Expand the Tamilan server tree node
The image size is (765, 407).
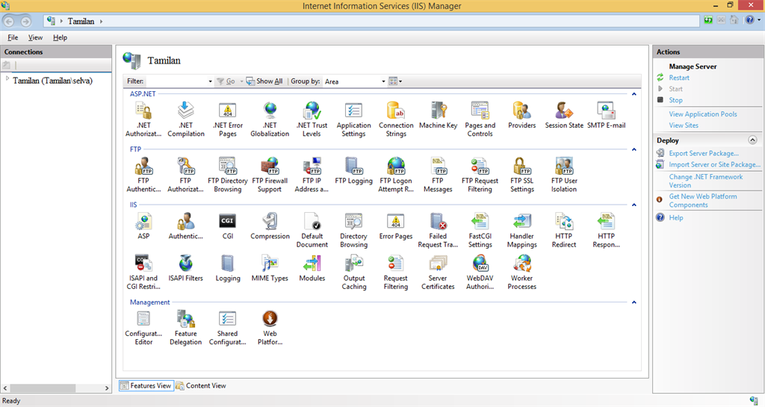click(7, 78)
